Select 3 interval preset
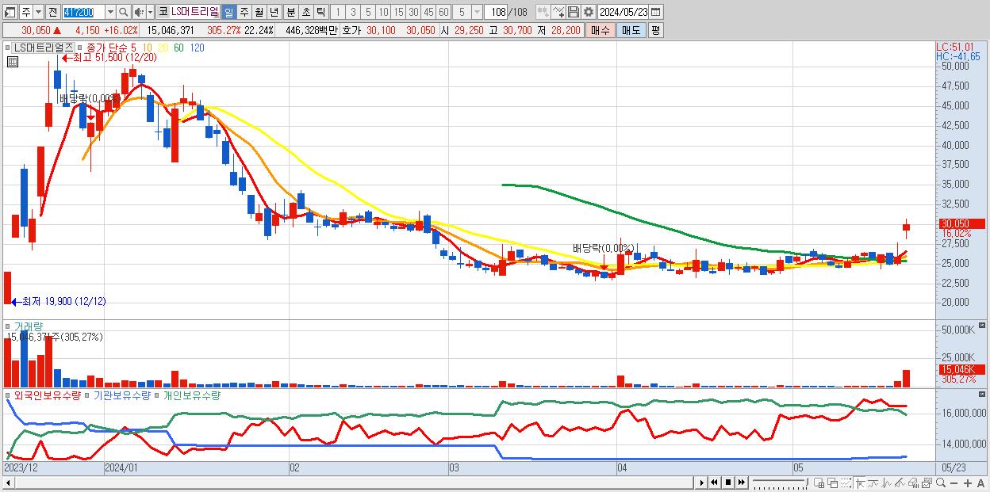990x492 pixels. pyautogui.click(x=353, y=12)
